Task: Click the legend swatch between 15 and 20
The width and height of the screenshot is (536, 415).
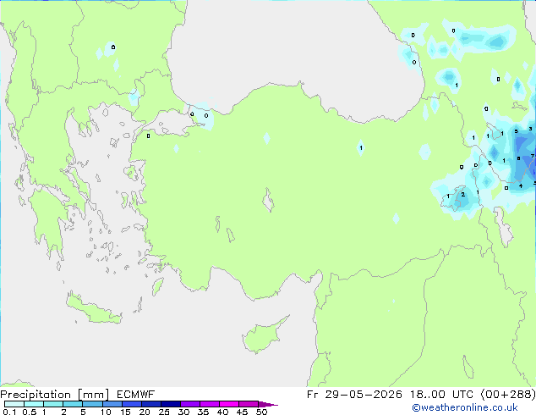Action: (132, 404)
